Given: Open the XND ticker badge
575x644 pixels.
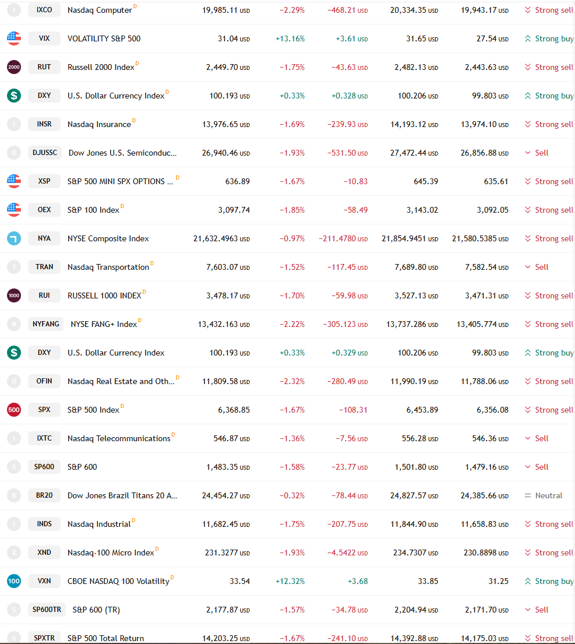Looking at the screenshot, I should pos(44,552).
